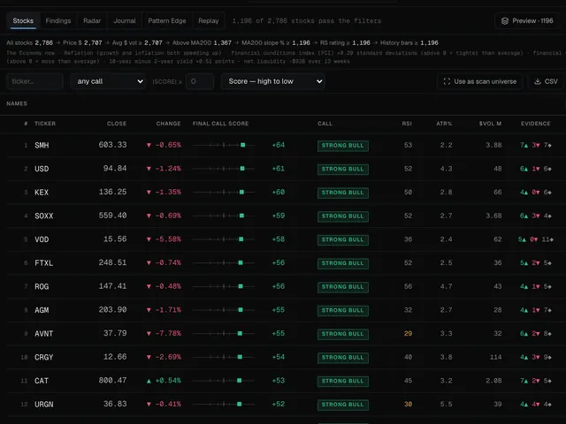Click the ATR% column header
The width and height of the screenshot is (566, 424).
click(444, 124)
